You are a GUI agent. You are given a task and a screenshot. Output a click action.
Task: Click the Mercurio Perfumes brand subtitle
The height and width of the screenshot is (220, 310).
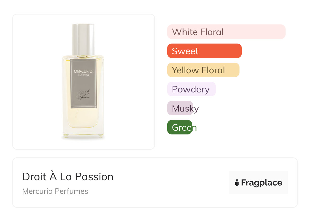coord(55,191)
